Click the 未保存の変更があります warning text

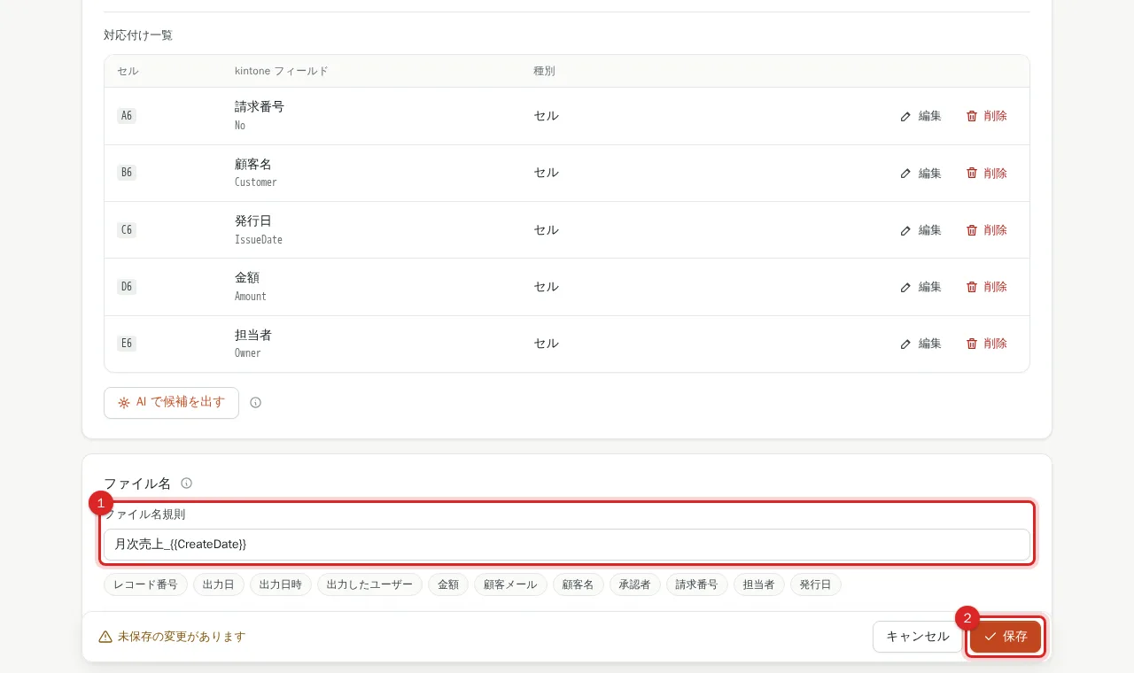tap(182, 637)
